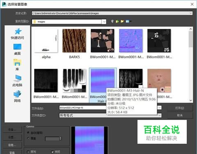Open the Libraries (库) location
197x154 pixels.
click(x=17, y=65)
